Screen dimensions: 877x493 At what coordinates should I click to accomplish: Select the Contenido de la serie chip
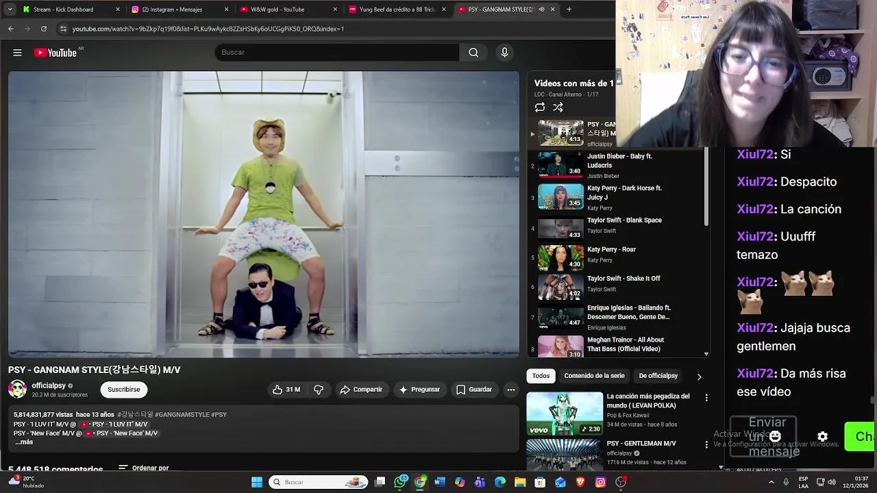point(594,376)
